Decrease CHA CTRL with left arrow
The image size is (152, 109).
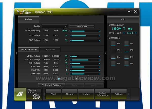71,71
